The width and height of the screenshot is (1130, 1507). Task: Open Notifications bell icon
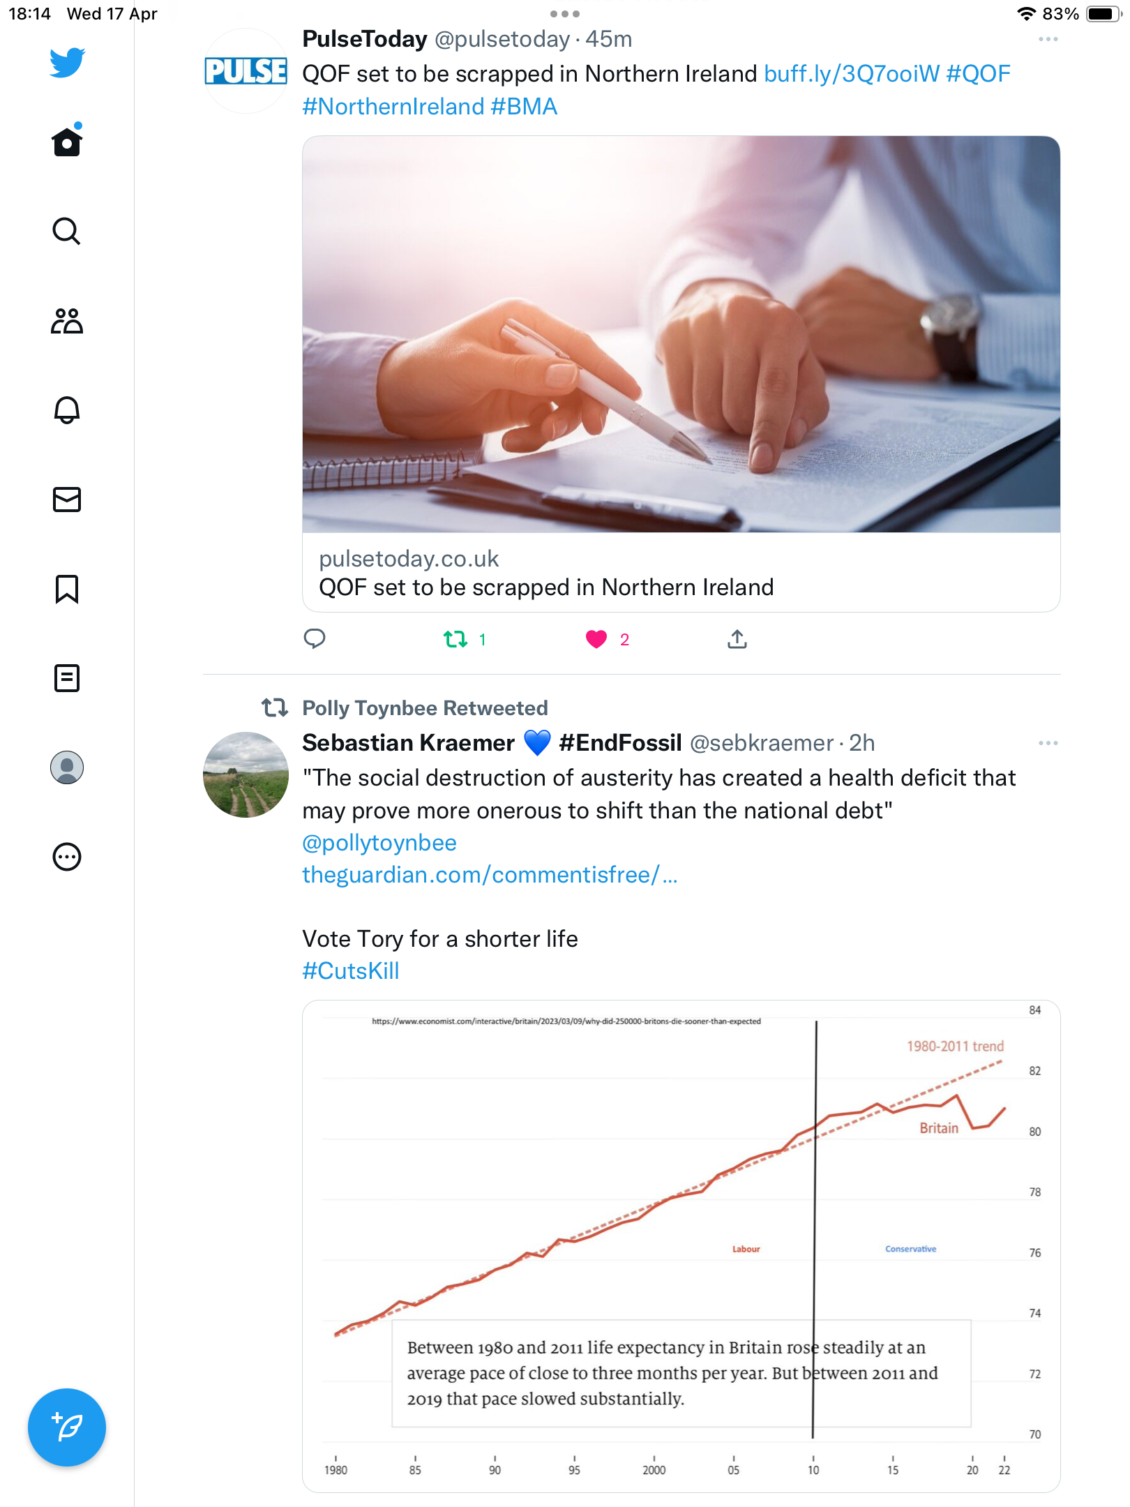coord(67,410)
